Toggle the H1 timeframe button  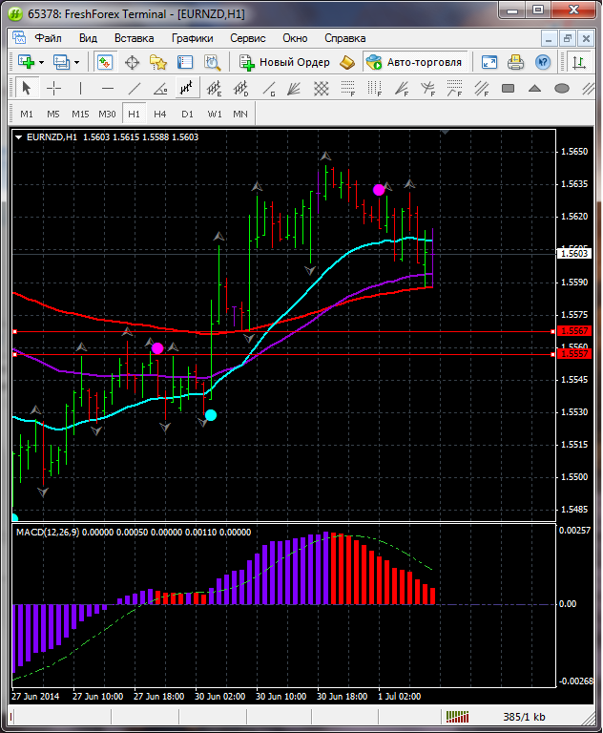pos(134,114)
